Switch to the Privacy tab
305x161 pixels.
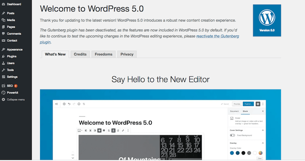(127, 54)
